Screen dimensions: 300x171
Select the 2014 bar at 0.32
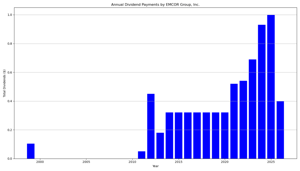[x=169, y=136]
